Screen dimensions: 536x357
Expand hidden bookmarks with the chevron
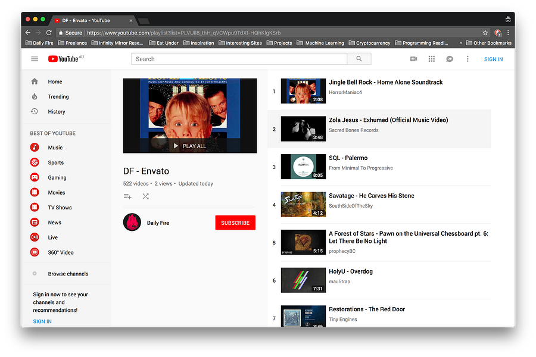coord(461,43)
